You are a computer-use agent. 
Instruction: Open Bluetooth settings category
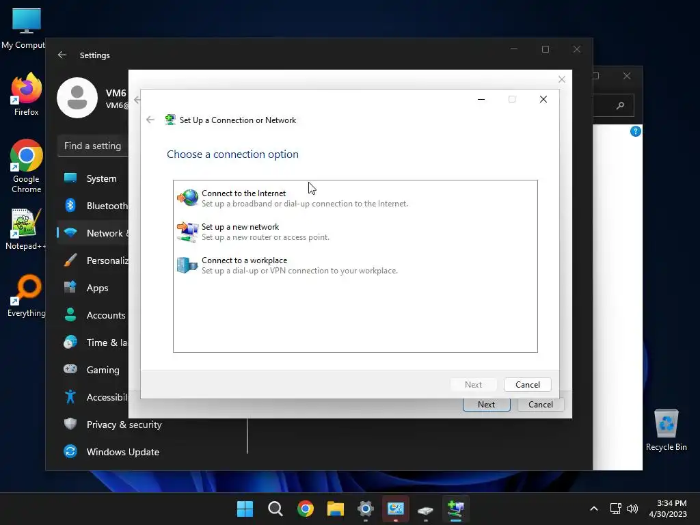pos(93,206)
